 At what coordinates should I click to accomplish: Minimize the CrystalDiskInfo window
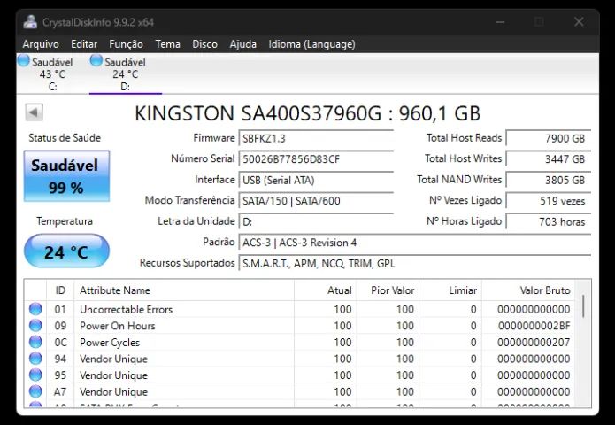[500, 22]
